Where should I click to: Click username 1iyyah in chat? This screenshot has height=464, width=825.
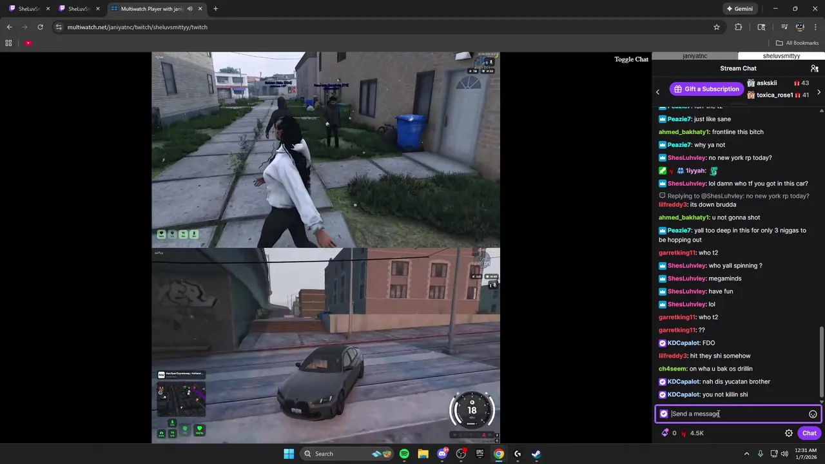(695, 171)
